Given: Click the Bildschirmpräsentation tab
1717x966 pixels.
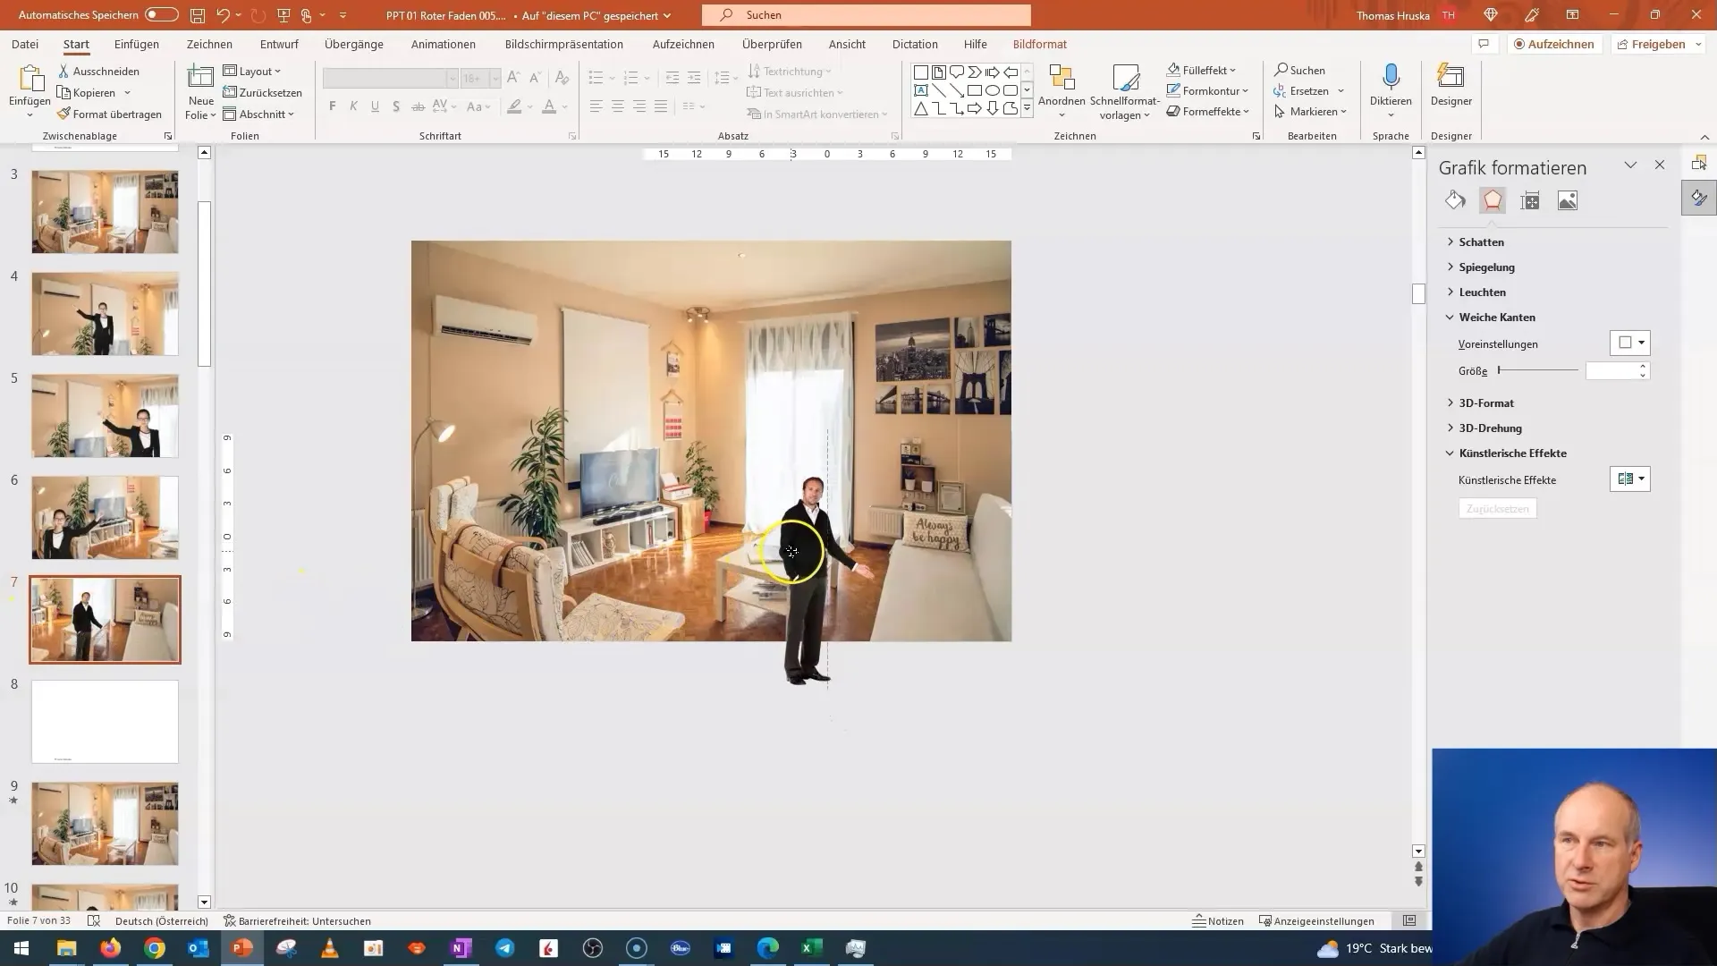Looking at the screenshot, I should click(563, 44).
